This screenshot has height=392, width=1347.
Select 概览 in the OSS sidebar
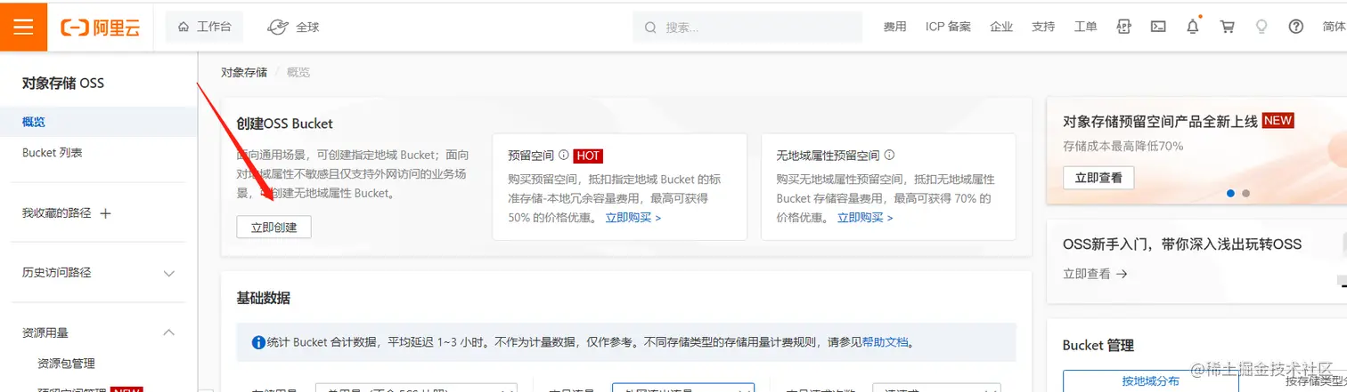98,122
